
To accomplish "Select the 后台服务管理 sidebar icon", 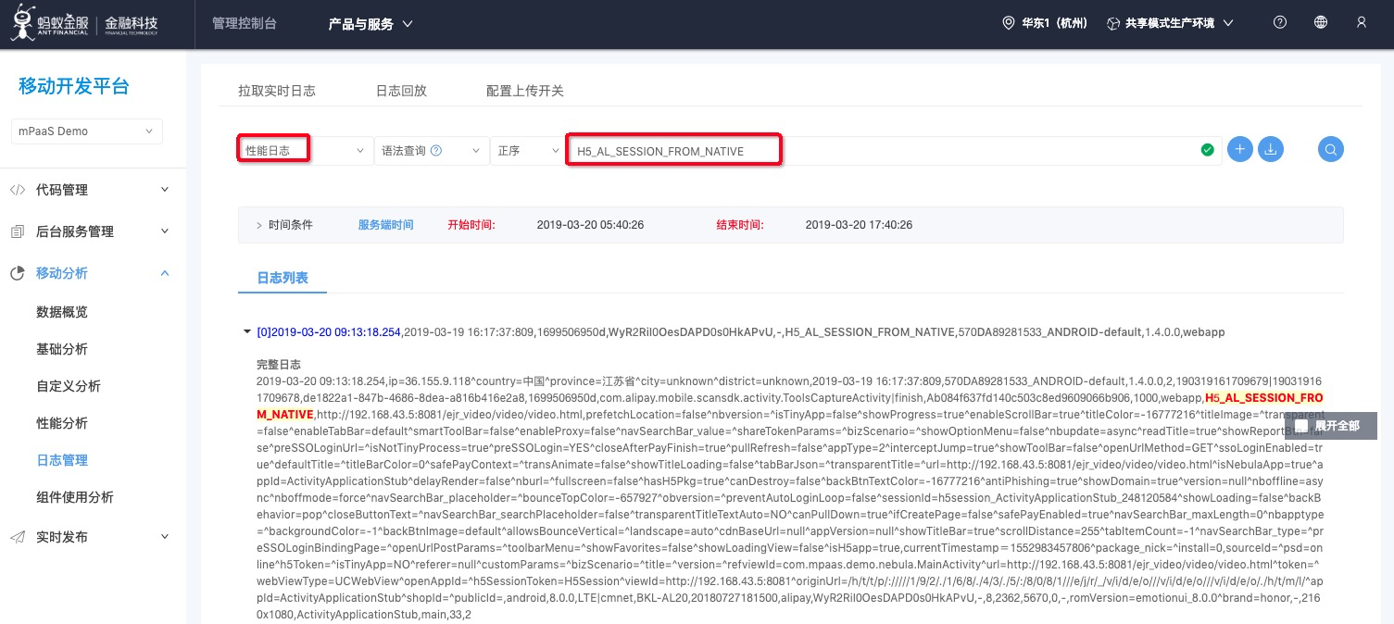I will [19, 231].
